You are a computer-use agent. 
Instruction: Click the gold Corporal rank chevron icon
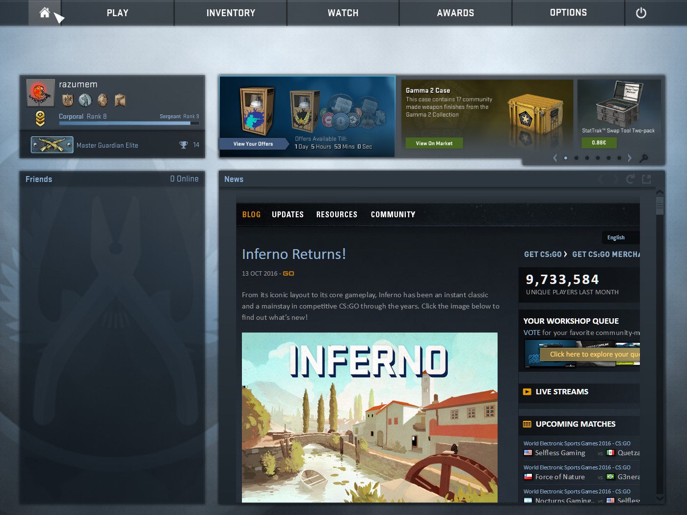40,118
